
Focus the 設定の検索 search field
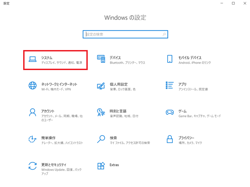point(125,34)
